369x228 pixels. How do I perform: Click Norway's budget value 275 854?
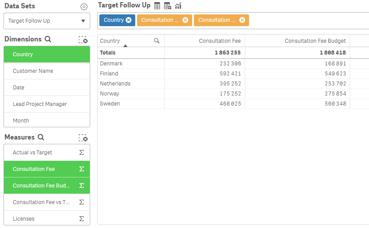335,94
